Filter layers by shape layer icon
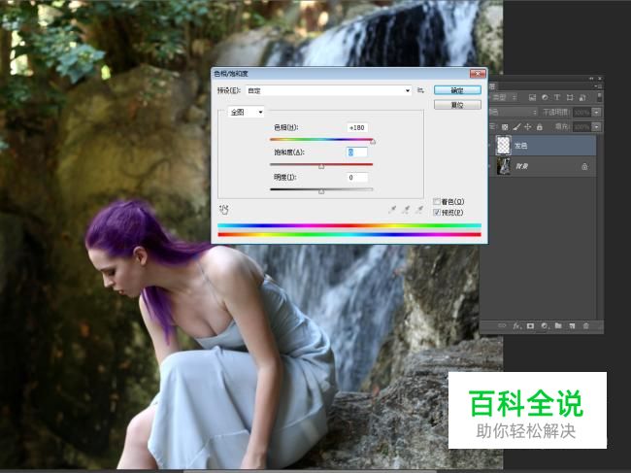This screenshot has width=631, height=473. click(570, 97)
